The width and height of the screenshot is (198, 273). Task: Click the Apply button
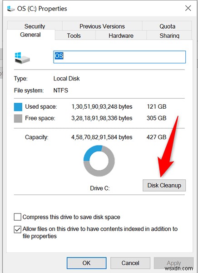tap(173, 263)
